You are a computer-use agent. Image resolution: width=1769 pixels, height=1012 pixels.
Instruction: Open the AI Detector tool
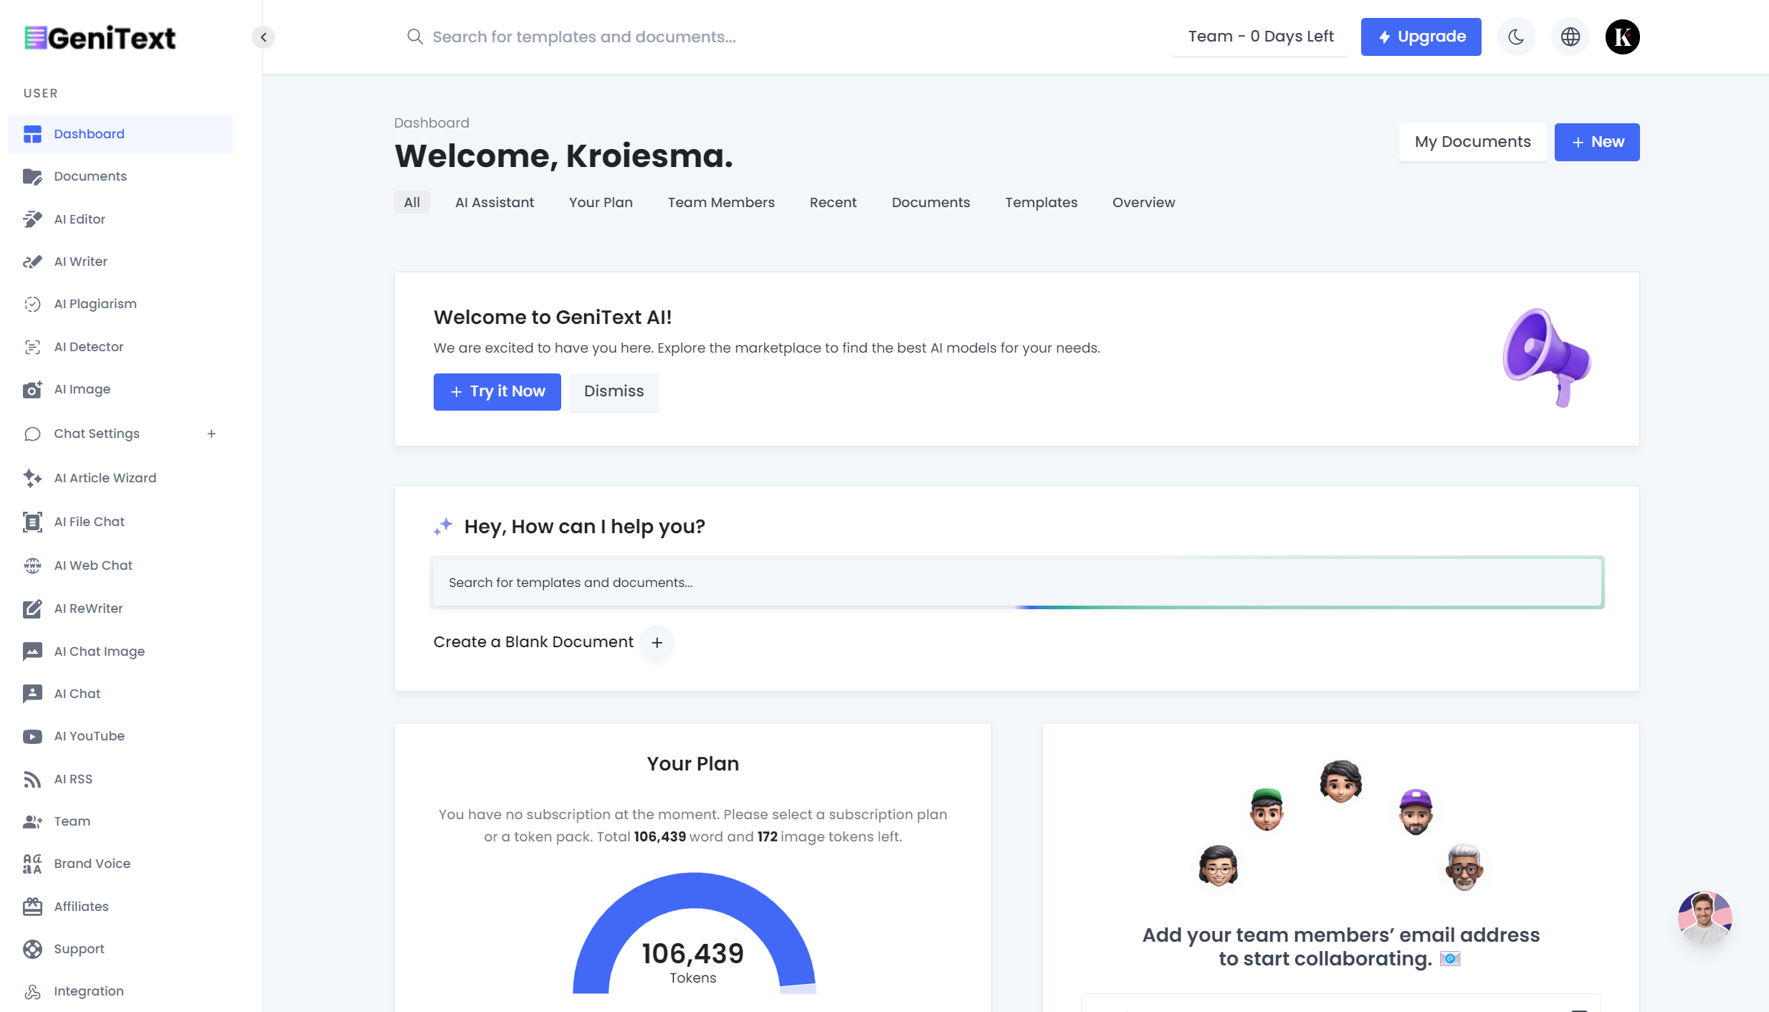[90, 346]
